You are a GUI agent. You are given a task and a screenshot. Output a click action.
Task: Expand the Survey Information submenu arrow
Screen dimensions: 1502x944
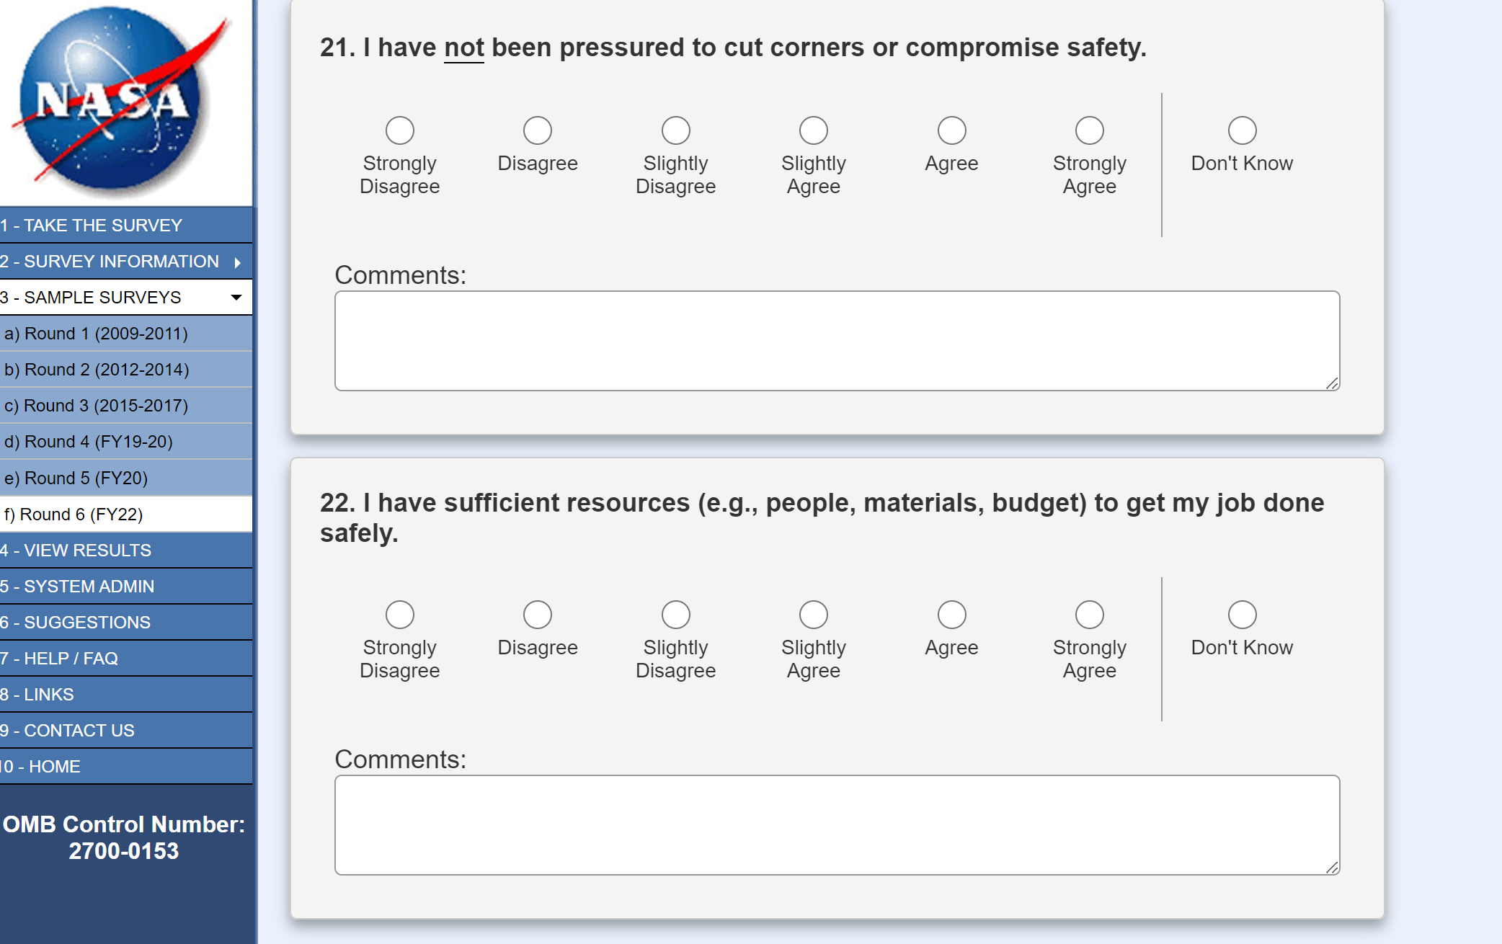tap(237, 262)
